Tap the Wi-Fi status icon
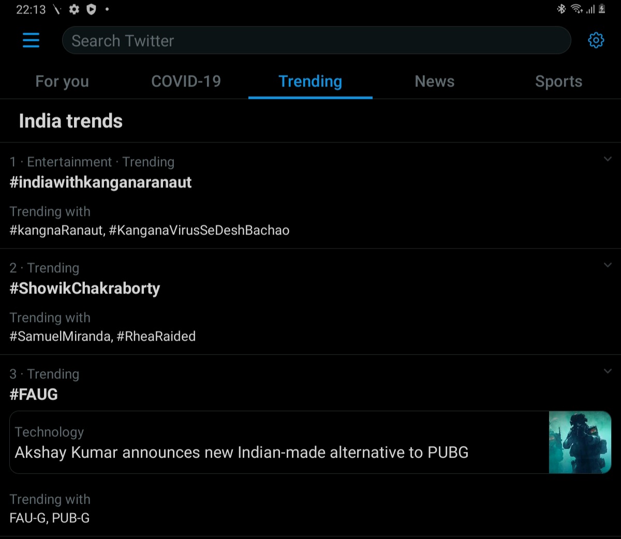 coord(576,9)
